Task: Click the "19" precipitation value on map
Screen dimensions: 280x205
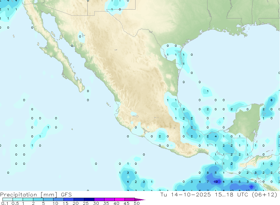Action: click(216, 182)
